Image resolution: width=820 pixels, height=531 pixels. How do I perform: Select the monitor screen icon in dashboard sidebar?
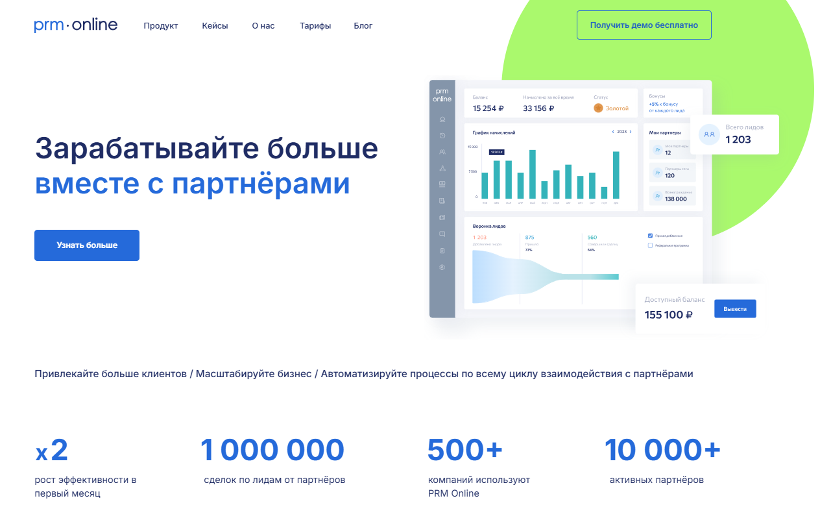[442, 184]
